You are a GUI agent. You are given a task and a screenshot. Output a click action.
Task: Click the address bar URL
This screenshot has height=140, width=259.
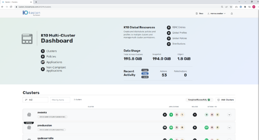click(35, 7)
